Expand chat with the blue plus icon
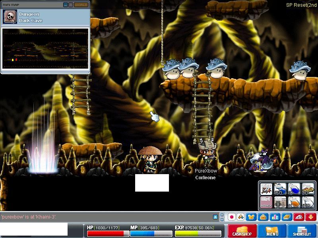 coord(215,217)
